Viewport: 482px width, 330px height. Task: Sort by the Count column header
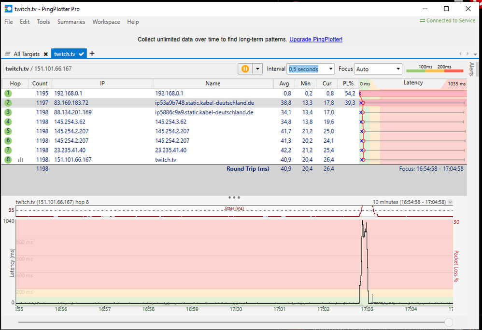40,83
